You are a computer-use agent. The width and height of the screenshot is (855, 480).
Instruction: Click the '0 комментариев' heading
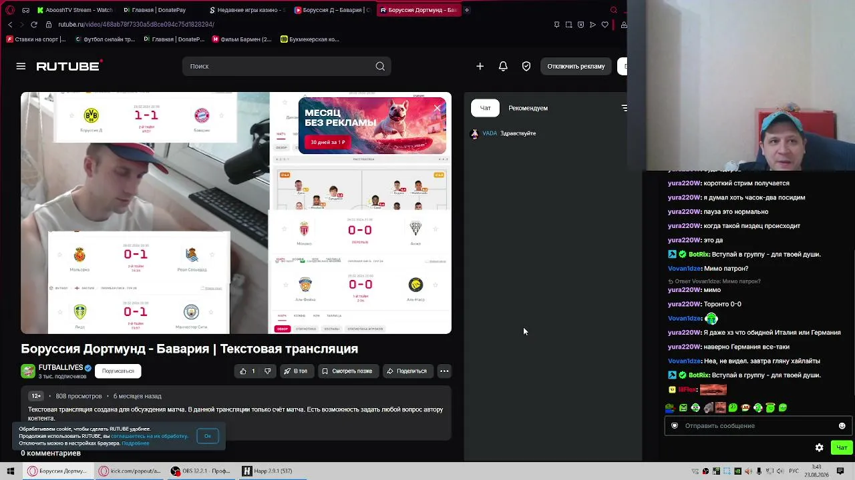click(x=51, y=453)
